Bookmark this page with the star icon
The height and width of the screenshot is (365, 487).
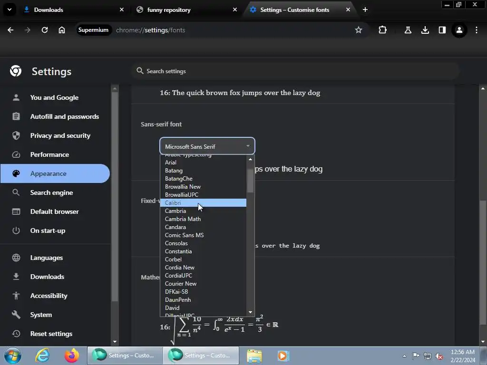pyautogui.click(x=359, y=30)
